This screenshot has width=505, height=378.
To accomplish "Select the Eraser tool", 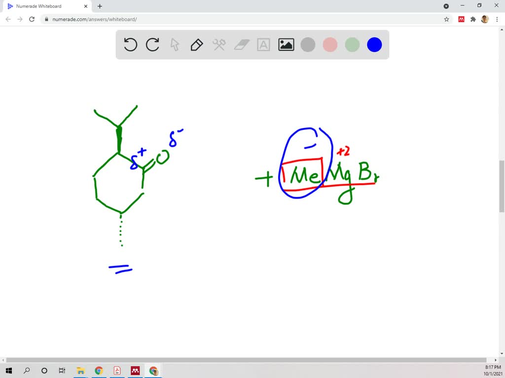I will pyautogui.click(x=241, y=44).
